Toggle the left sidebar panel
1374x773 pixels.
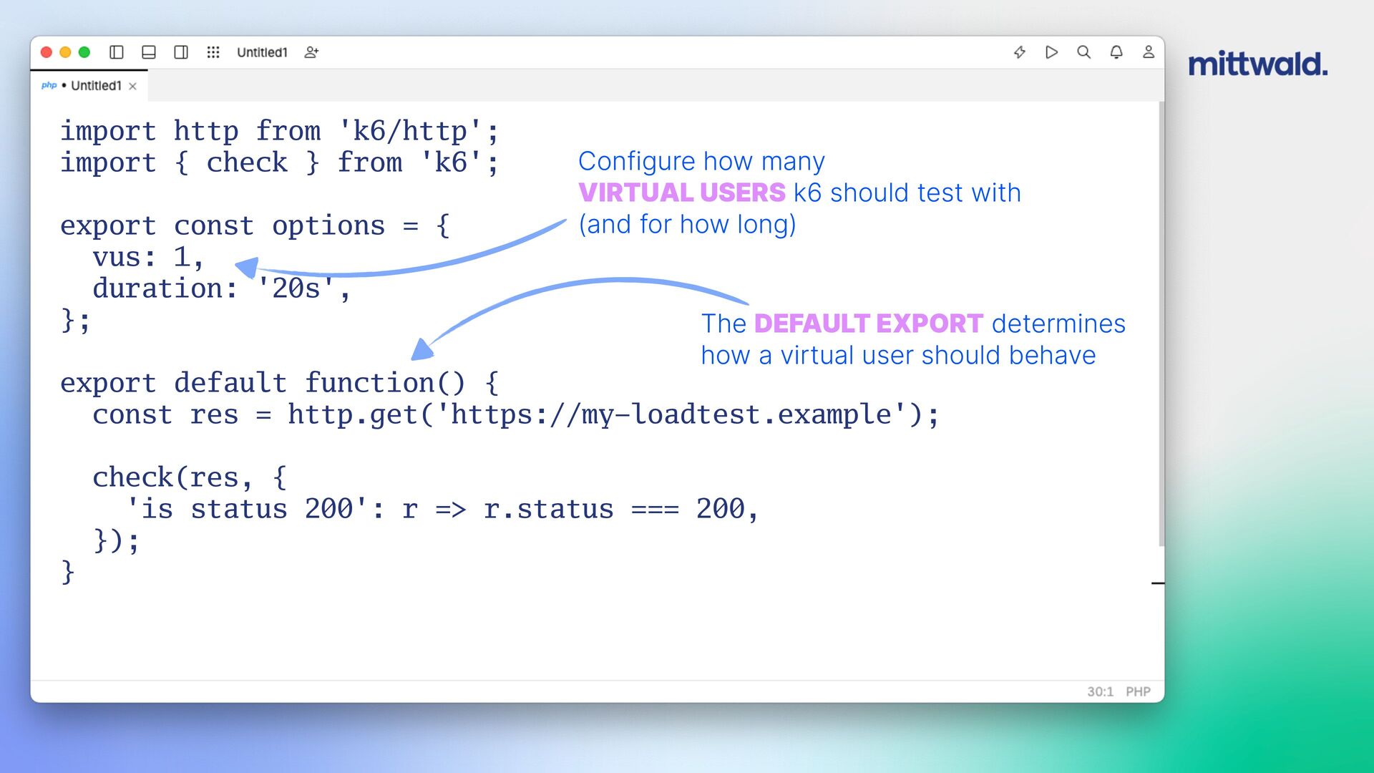point(117,52)
